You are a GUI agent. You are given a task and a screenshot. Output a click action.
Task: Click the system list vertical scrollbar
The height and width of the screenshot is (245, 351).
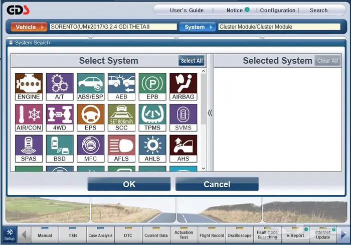[203, 100]
